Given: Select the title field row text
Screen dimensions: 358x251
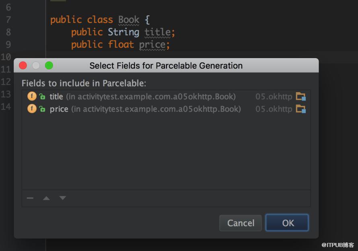Looking at the screenshot, I should pyautogui.click(x=143, y=97).
